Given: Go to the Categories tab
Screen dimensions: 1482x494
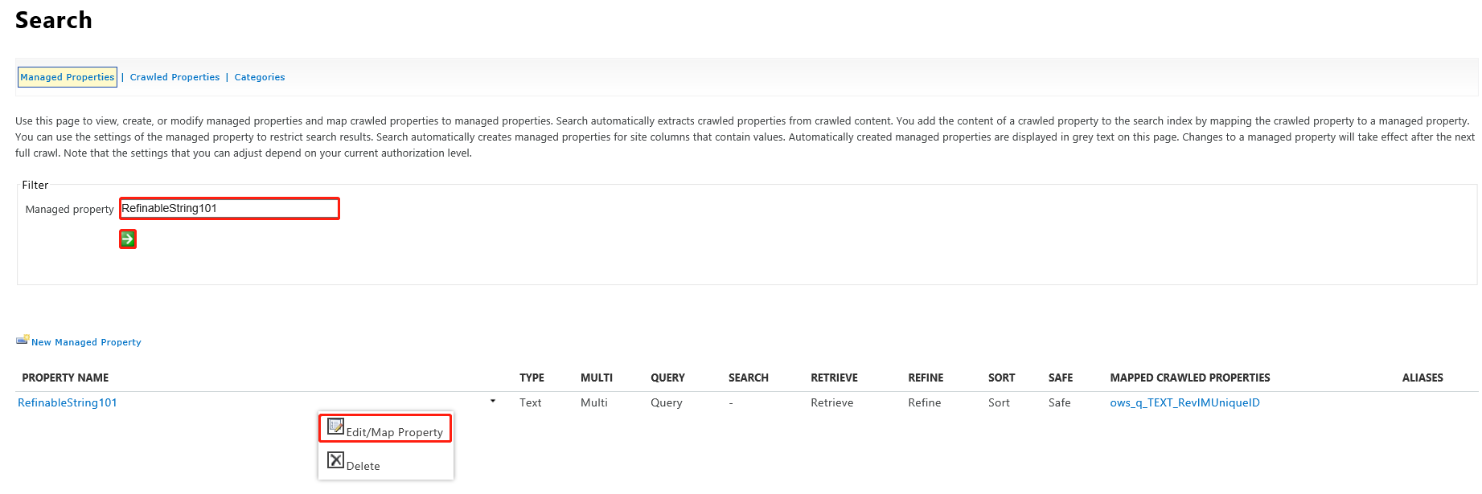Looking at the screenshot, I should coord(260,77).
